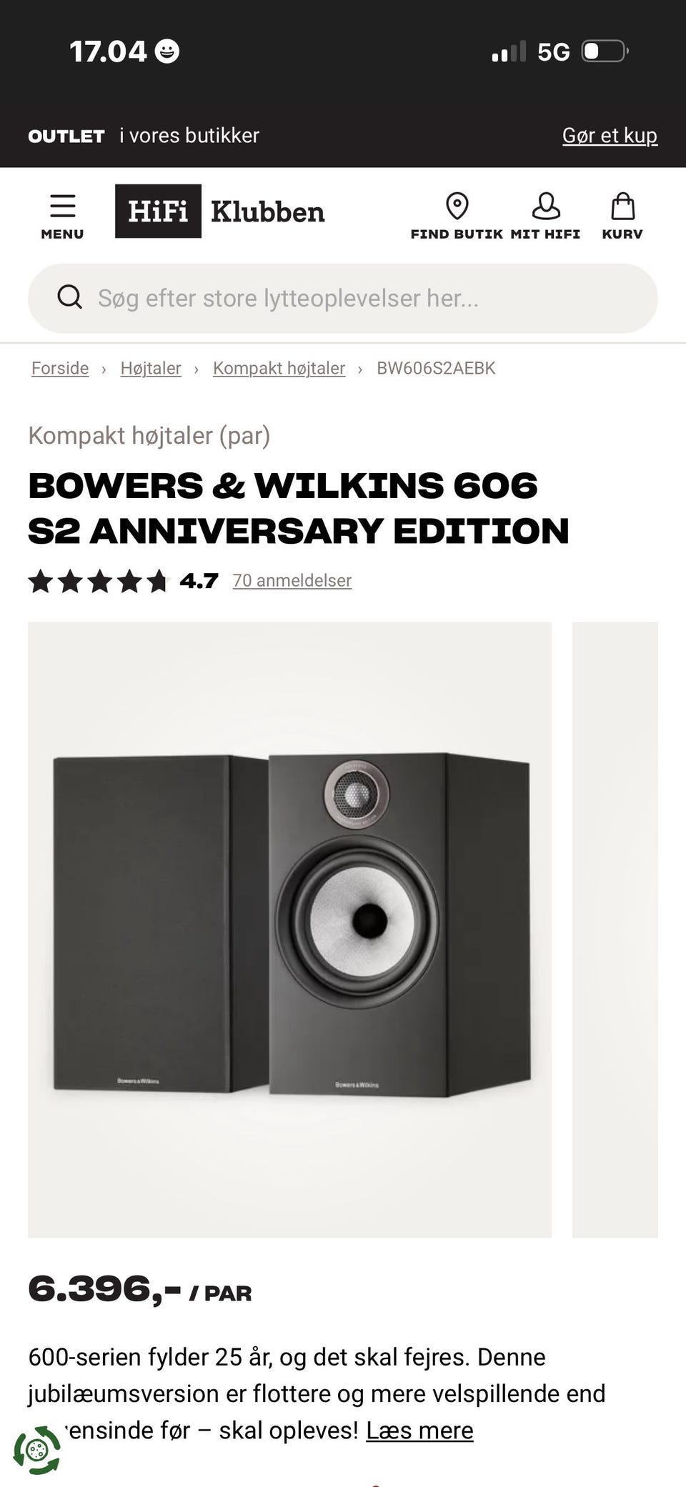Open the main speaker product image
The height and width of the screenshot is (1487, 686).
pyautogui.click(x=289, y=930)
